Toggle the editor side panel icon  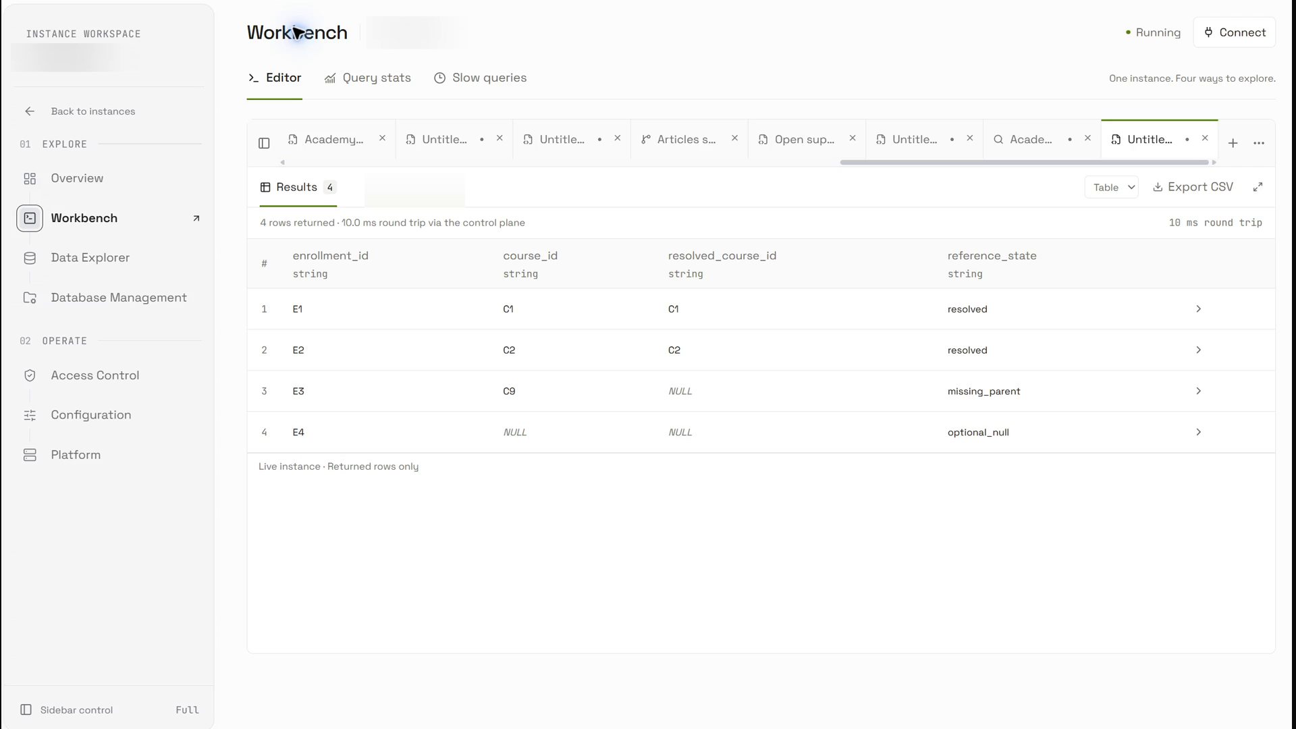coord(264,143)
